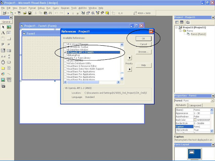Select the Frame control tool
The height and width of the screenshot is (161, 215).
(3, 39)
